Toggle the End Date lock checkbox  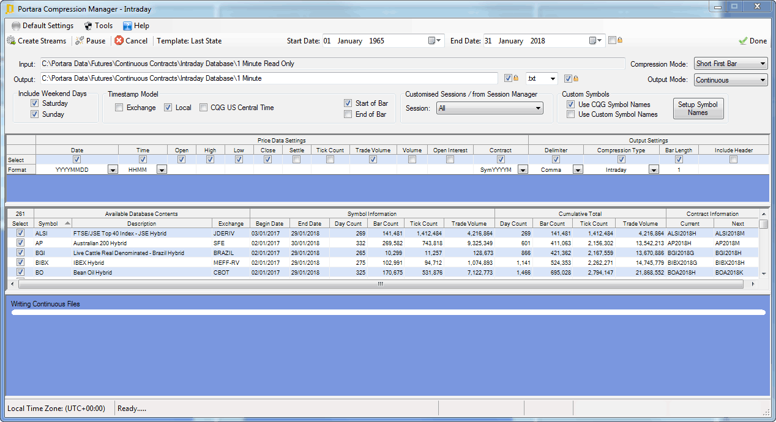613,41
